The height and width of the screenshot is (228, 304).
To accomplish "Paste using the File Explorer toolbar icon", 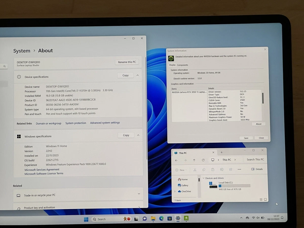I will [x=213, y=170].
